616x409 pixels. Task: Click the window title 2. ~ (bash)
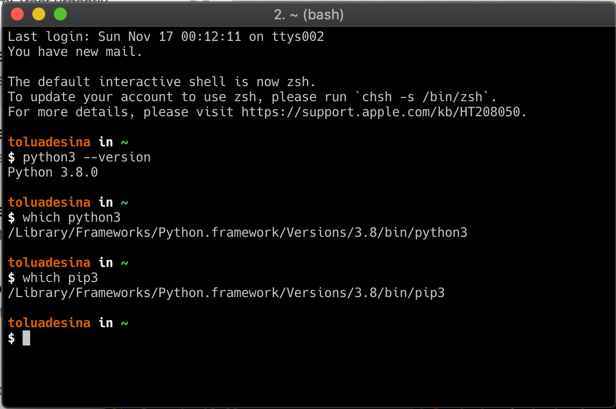coord(307,15)
